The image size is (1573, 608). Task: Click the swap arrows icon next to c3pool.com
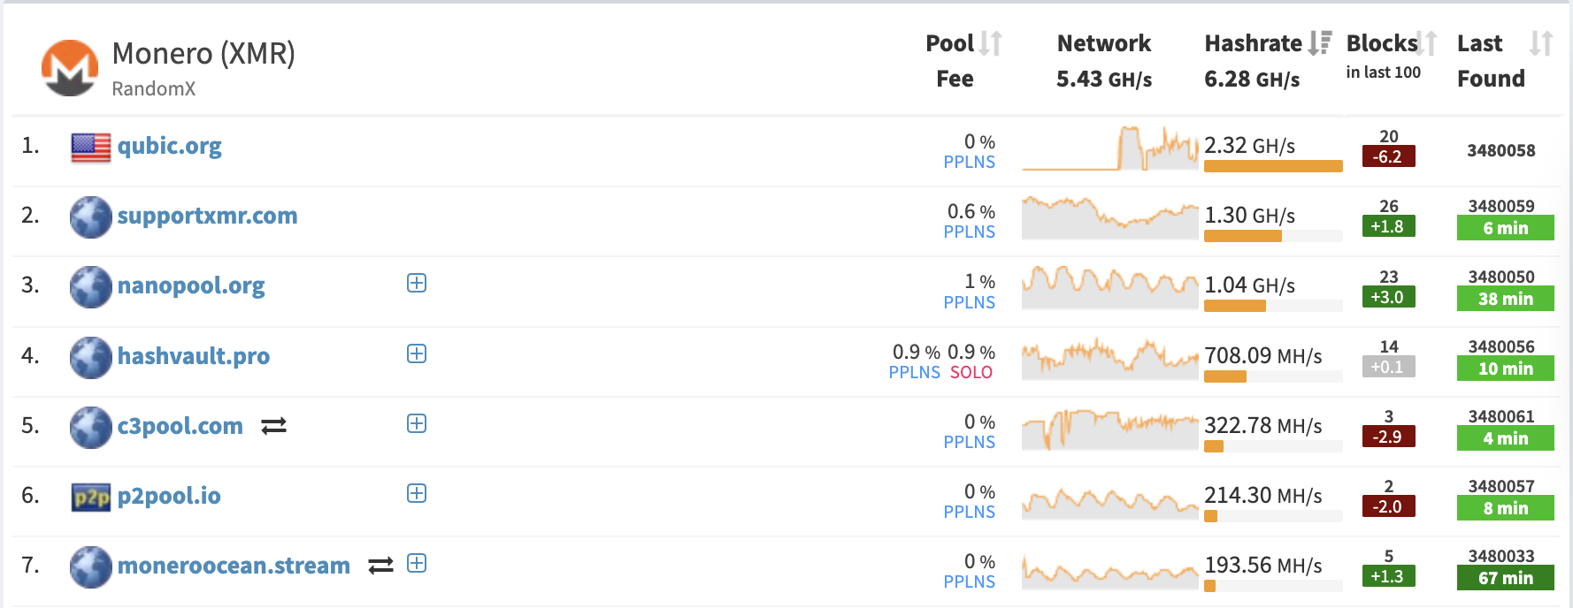275,426
